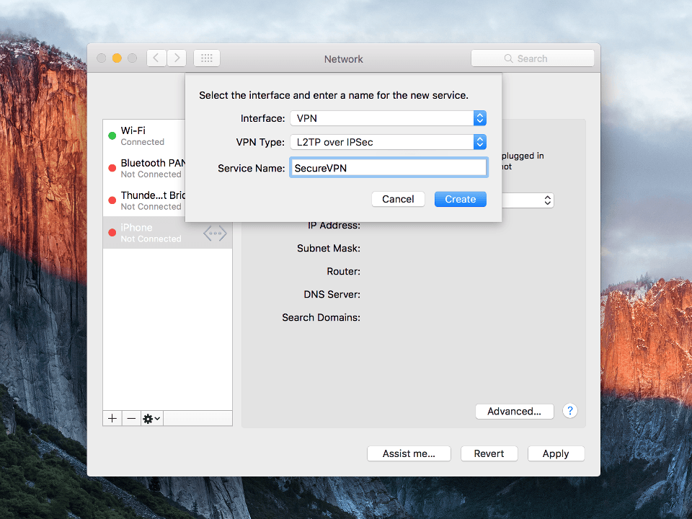Viewport: 692px width, 519px height.
Task: Click the forward navigation arrow
Action: [x=177, y=58]
